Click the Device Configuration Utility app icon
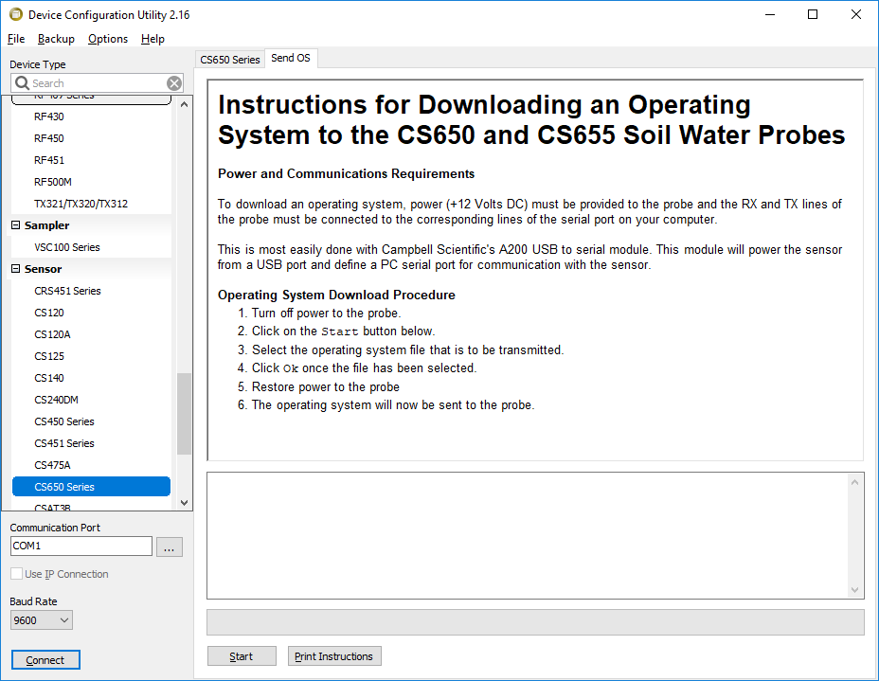Viewport: 879px width, 681px height. pyautogui.click(x=15, y=14)
